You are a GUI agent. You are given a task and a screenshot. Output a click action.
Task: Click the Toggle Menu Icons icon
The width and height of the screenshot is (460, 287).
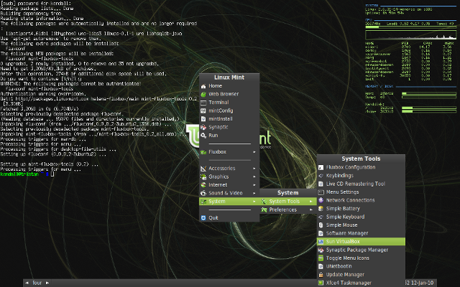pyautogui.click(x=321, y=258)
